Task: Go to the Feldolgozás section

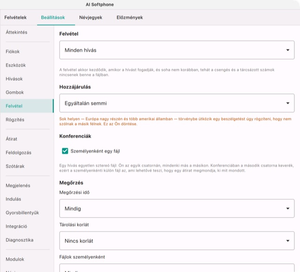Action: click(27, 153)
